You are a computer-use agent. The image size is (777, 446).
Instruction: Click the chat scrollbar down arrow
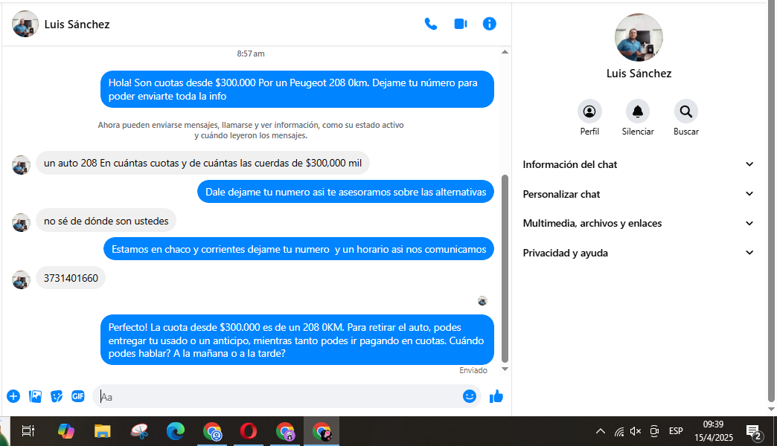click(x=505, y=369)
